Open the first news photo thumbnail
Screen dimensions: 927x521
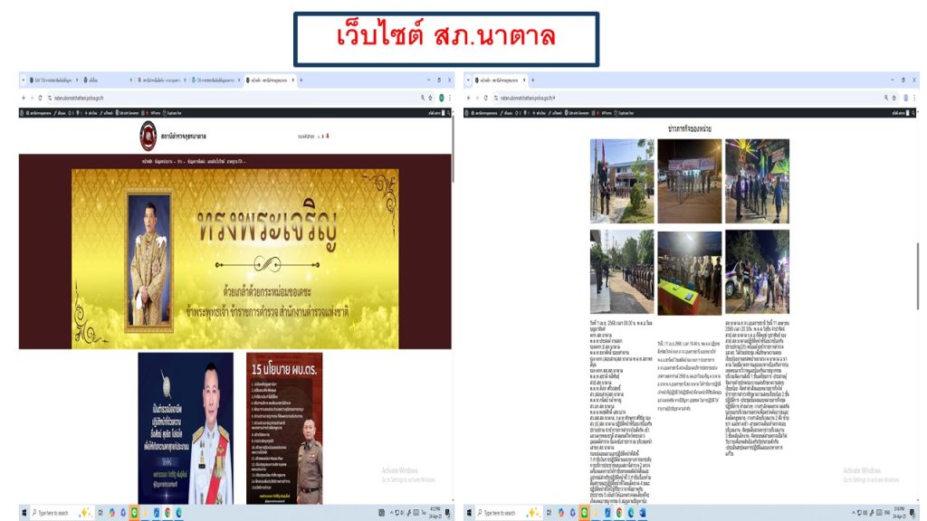[622, 181]
